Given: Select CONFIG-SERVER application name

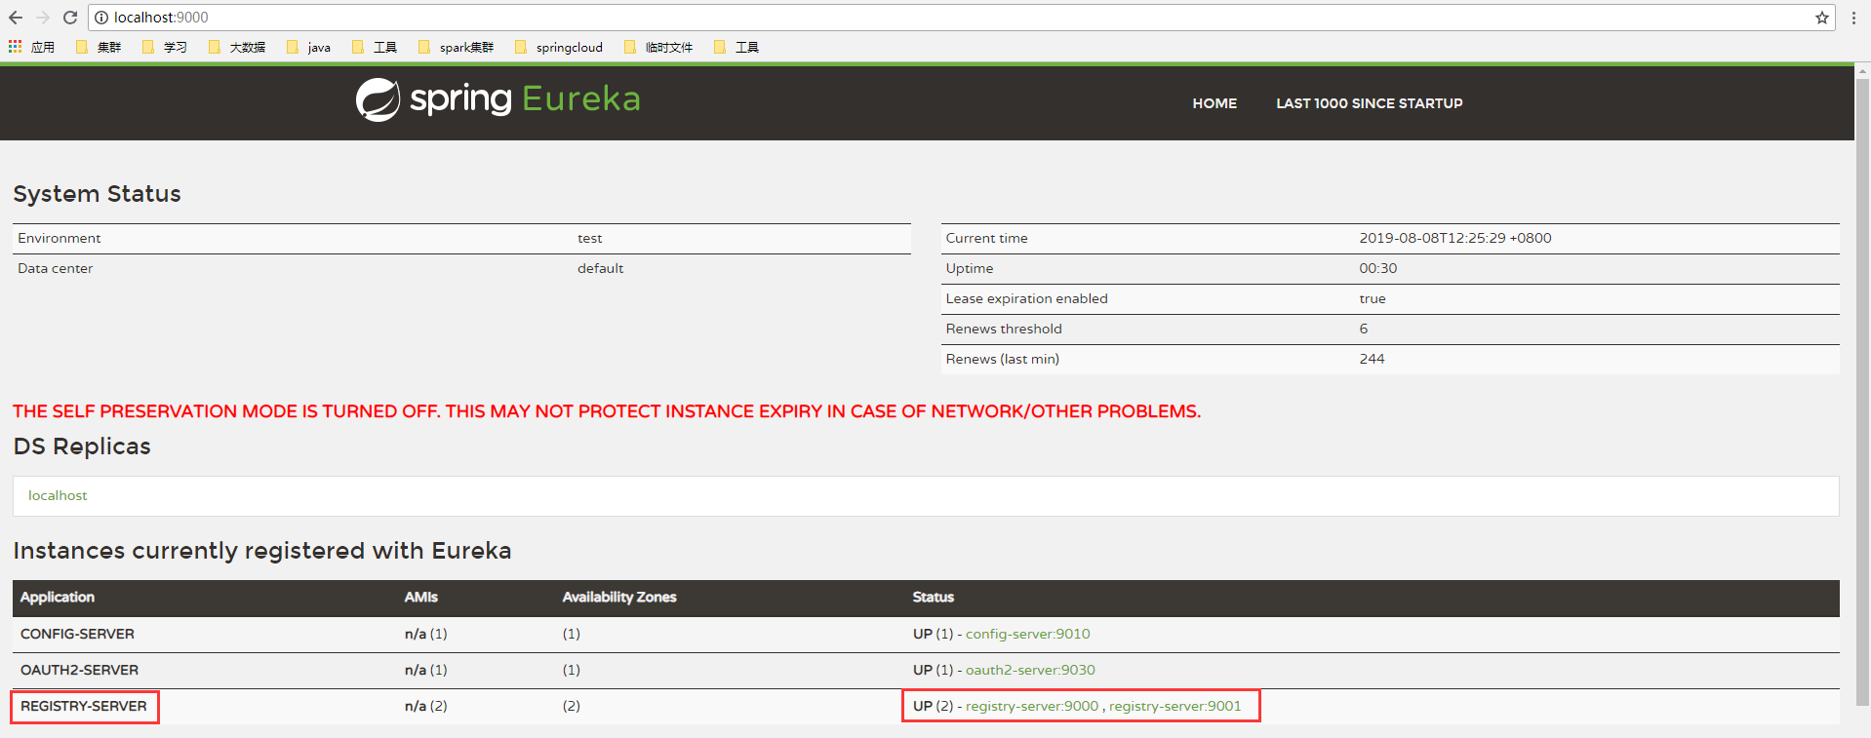Looking at the screenshot, I should click(x=77, y=634).
